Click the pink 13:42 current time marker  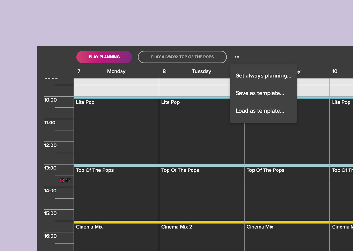coord(65,180)
